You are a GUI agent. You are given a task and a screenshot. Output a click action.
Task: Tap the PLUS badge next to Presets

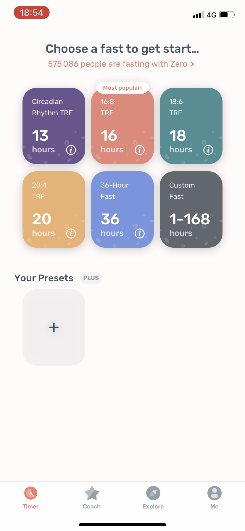tap(91, 278)
